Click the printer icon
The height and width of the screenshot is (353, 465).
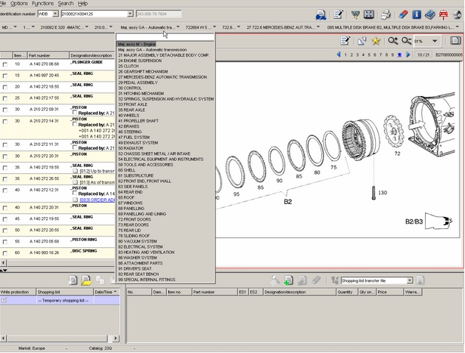(386, 14)
